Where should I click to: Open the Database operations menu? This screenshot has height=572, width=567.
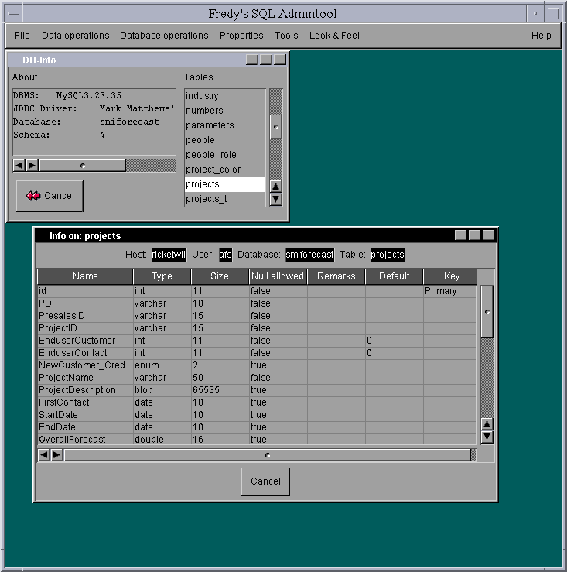pyautogui.click(x=164, y=36)
